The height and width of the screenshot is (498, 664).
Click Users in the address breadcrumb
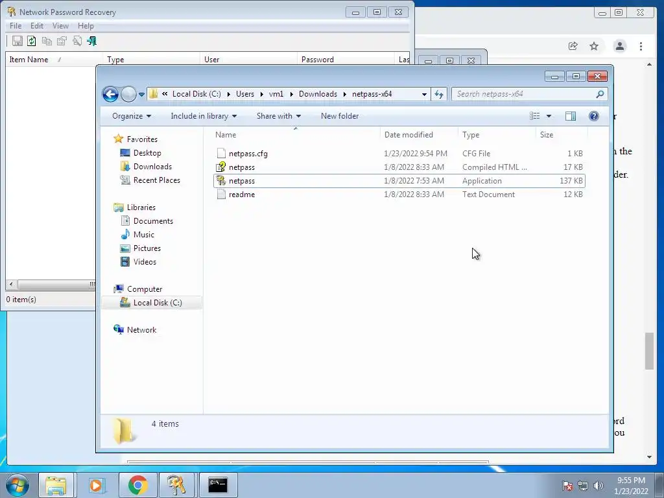[245, 94]
